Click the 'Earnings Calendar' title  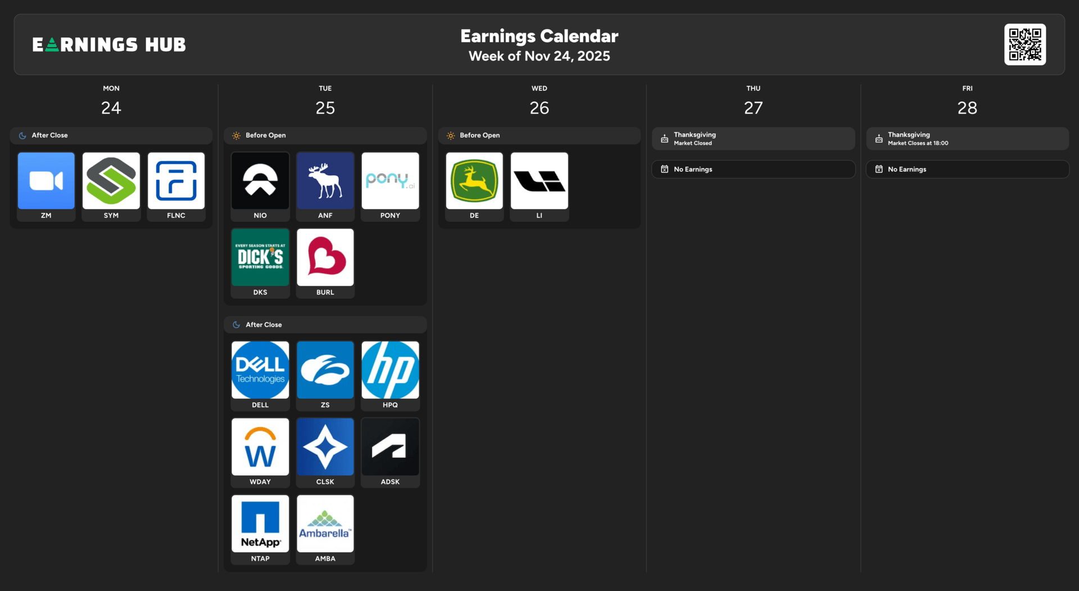click(x=539, y=36)
